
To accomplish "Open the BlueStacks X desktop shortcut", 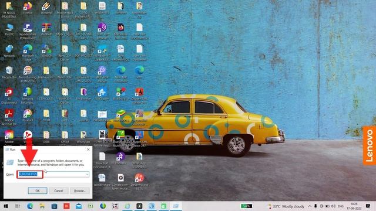I will click(x=120, y=94).
